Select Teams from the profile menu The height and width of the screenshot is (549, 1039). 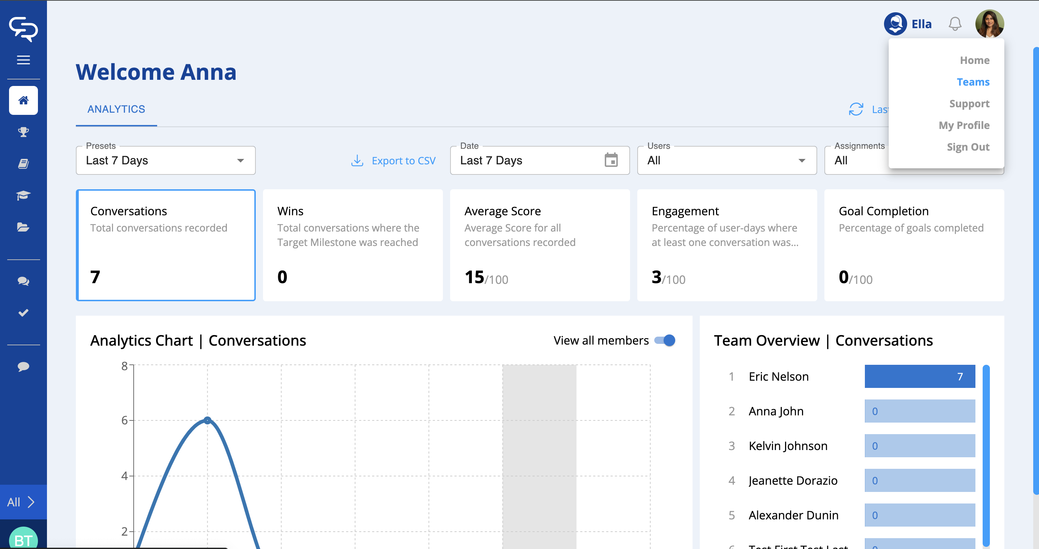pos(973,82)
